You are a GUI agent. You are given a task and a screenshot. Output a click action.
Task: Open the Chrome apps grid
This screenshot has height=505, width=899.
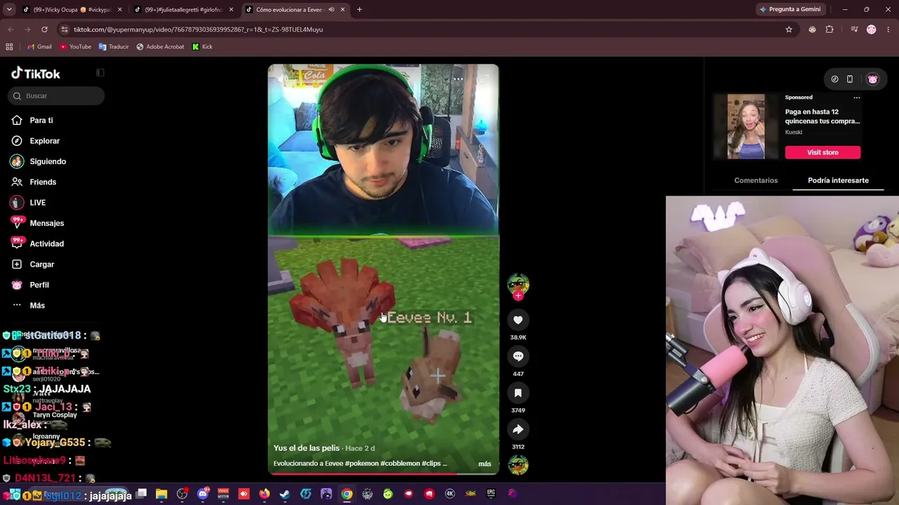(9, 47)
